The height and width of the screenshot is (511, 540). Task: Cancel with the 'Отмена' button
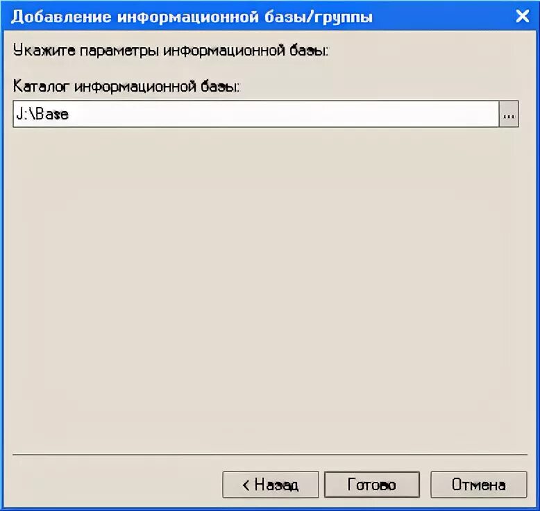click(x=479, y=485)
